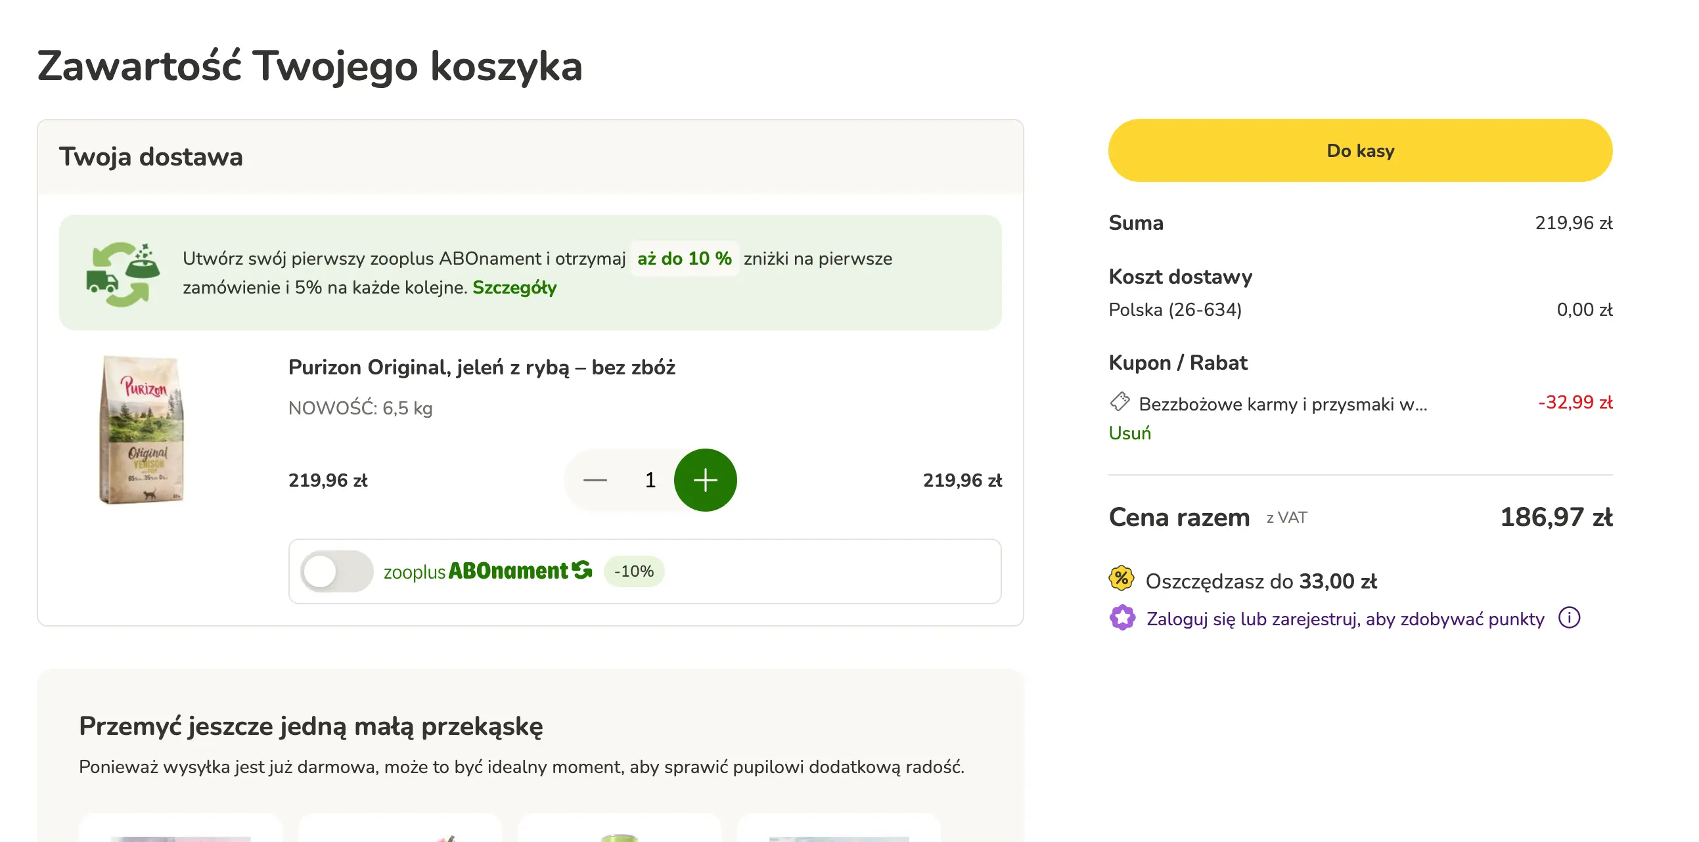Click 'Usuń' to remove the coupon
Viewport: 1699px width, 842px height.
point(1129,433)
